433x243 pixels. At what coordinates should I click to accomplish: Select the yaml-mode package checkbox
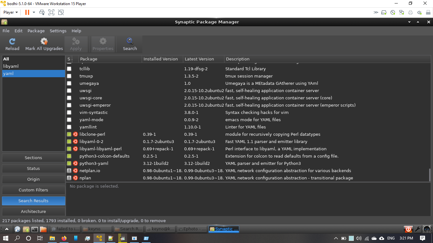(69, 120)
